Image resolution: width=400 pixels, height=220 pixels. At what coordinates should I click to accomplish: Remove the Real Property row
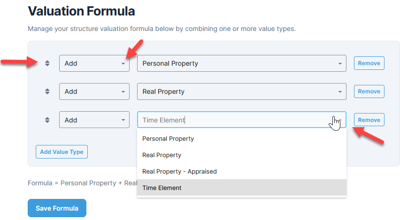(369, 91)
